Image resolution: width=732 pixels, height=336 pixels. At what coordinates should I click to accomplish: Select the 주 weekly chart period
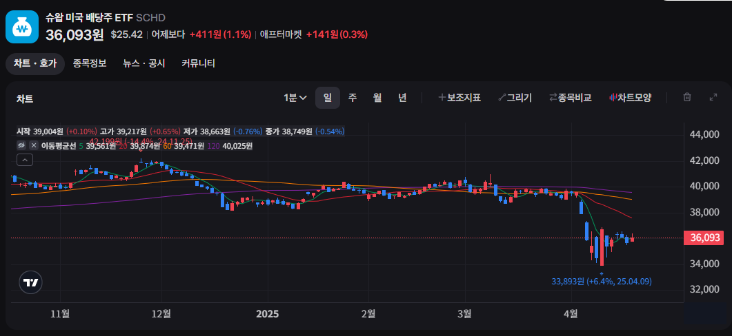[x=353, y=98]
